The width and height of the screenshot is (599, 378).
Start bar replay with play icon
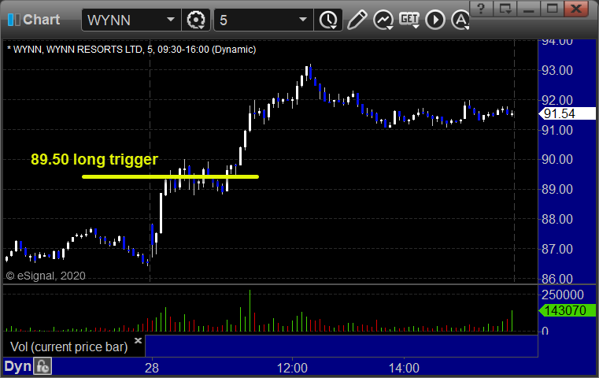pos(435,20)
